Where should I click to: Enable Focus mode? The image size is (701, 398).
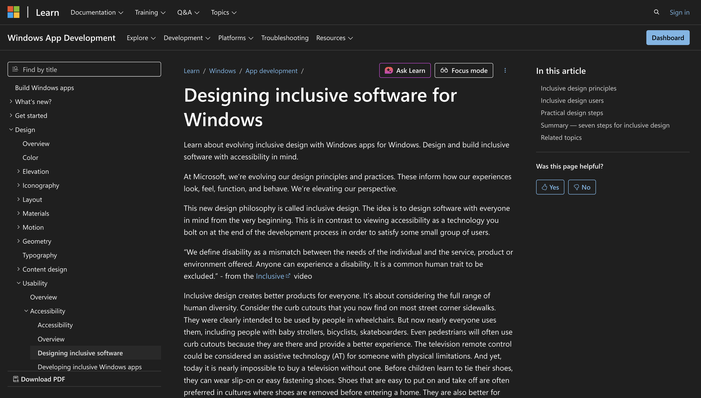tap(464, 70)
